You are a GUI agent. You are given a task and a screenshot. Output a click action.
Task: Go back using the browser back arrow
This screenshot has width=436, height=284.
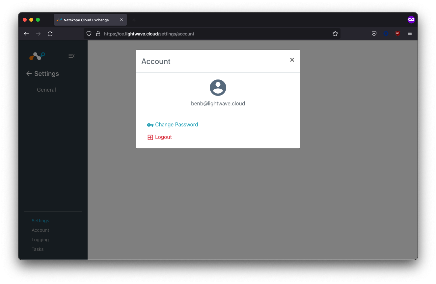click(x=26, y=33)
